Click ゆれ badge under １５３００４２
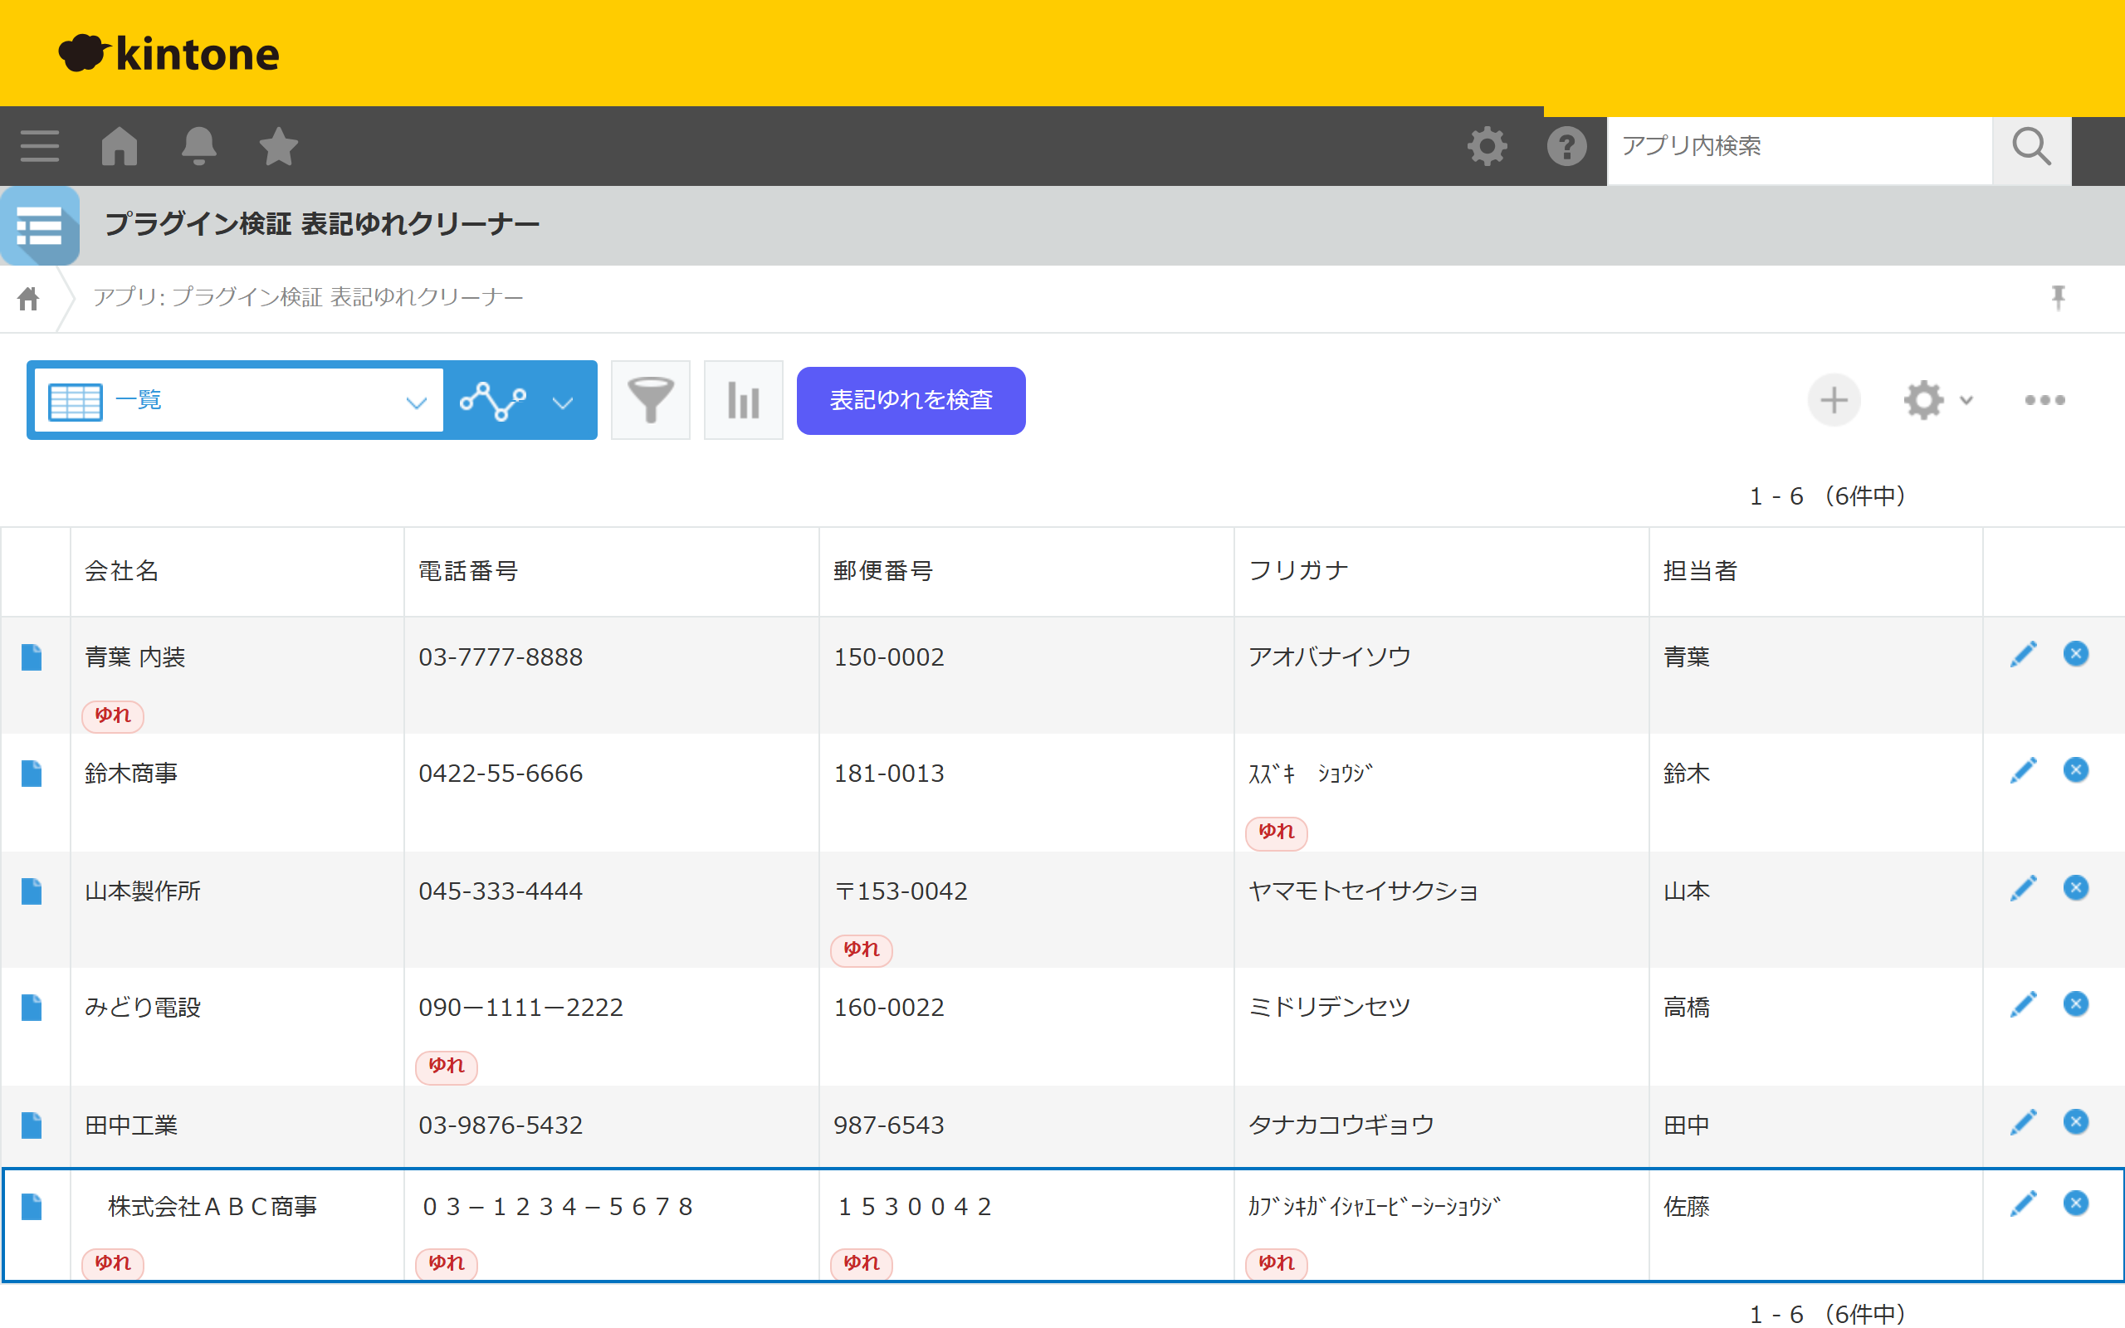The height and width of the screenshot is (1328, 2125). pyautogui.click(x=862, y=1263)
